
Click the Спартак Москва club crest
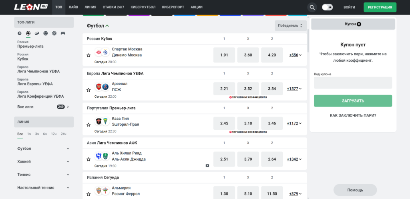pos(98,52)
